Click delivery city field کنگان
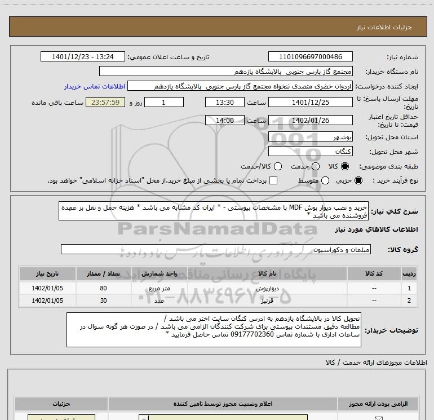Image resolution: width=434 pixels, height=420 pixels. pos(310,152)
